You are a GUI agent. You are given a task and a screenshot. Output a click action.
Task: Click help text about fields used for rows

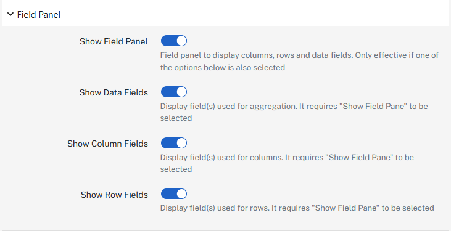[297, 208]
